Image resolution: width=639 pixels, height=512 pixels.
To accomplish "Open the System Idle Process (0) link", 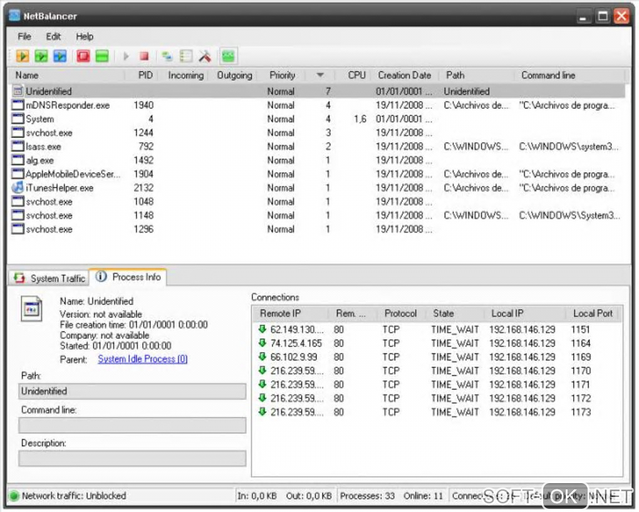I will tap(143, 359).
